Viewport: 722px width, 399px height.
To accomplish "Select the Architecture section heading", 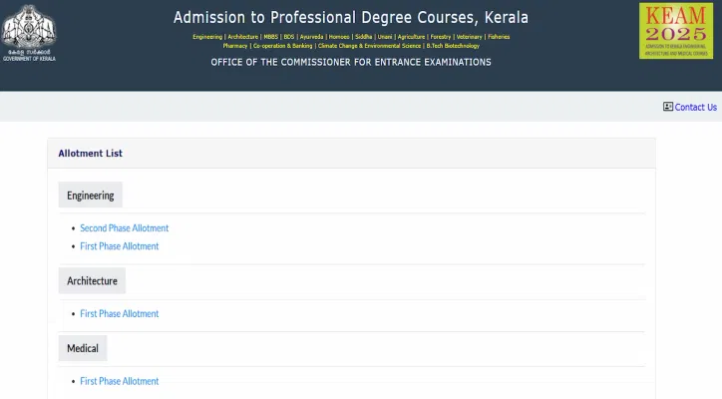I will (x=92, y=281).
